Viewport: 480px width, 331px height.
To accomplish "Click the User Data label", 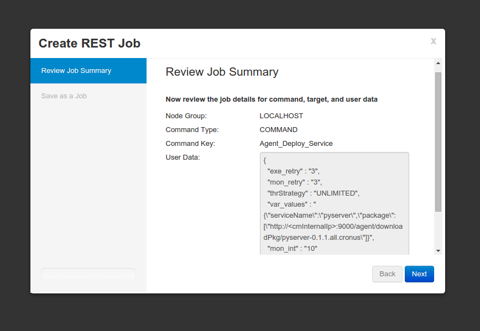I will (x=182, y=157).
